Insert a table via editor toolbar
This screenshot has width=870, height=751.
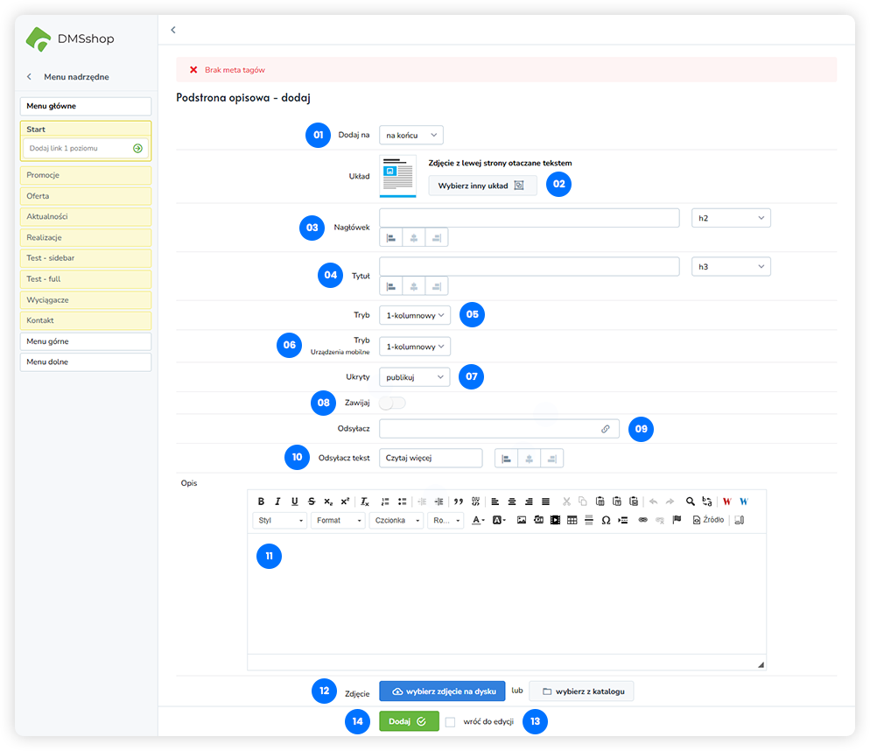click(572, 520)
